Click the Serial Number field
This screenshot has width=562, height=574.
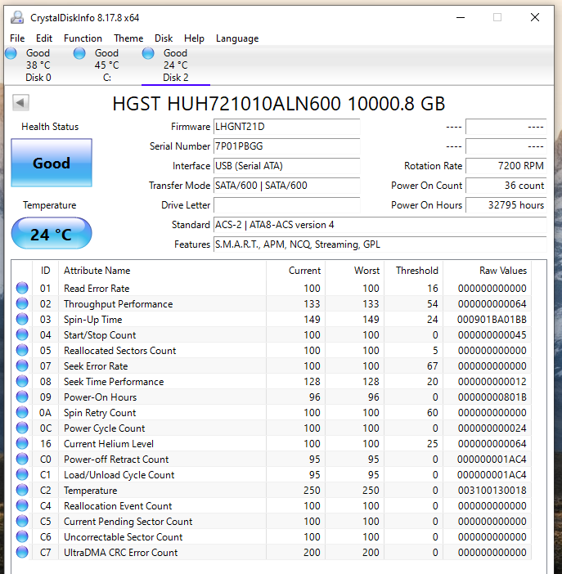(x=286, y=146)
